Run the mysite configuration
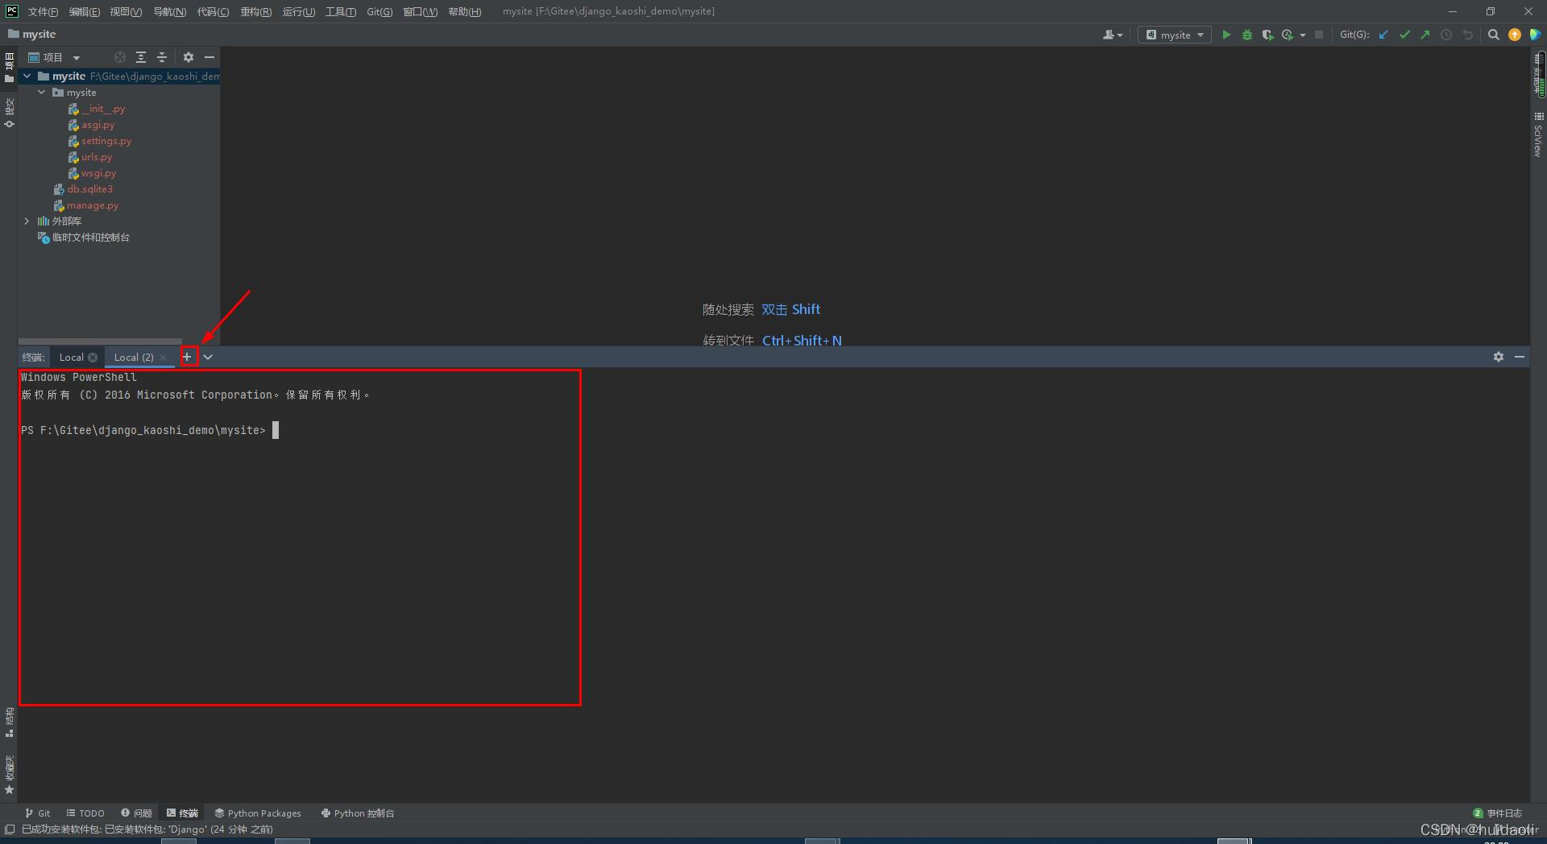Viewport: 1547px width, 844px height. [x=1226, y=35]
